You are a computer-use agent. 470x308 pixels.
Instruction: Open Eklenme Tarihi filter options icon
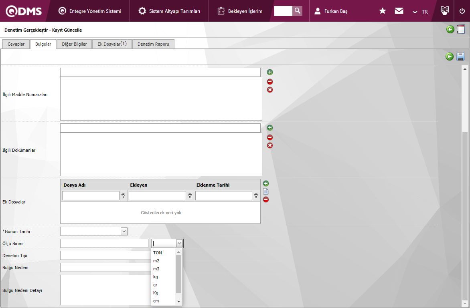[256, 196]
